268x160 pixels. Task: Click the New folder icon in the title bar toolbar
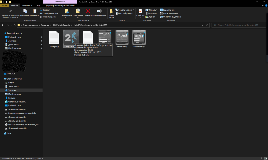click(x=10, y=2)
